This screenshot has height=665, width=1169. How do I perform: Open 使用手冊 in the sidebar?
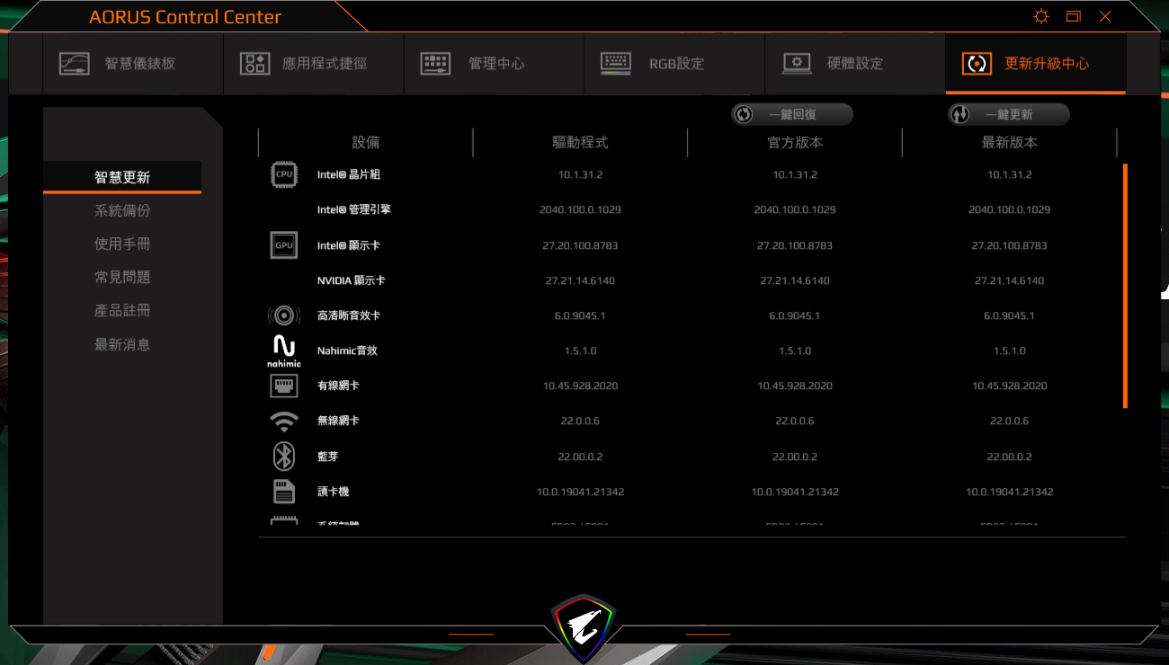click(122, 244)
